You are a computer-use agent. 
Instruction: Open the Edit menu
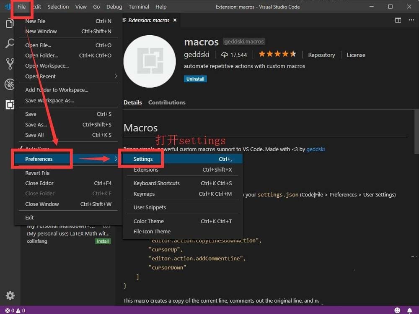tap(36, 6)
